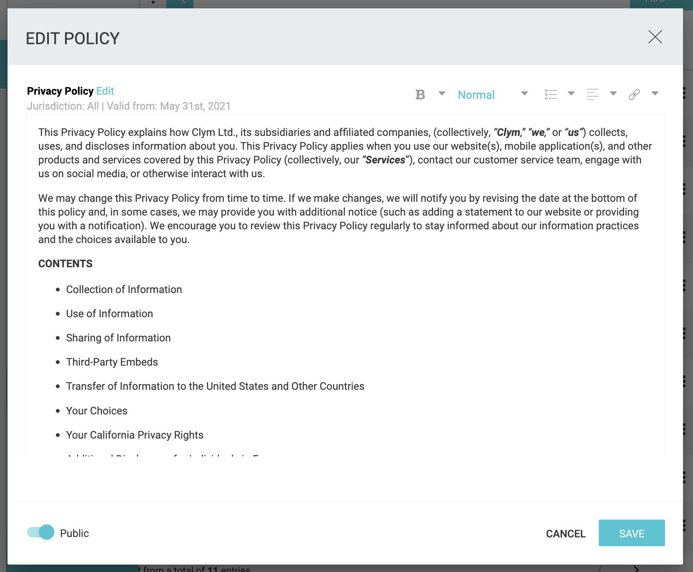Click the CANCEL button
Viewport: 693px width, 572px height.
pos(565,534)
